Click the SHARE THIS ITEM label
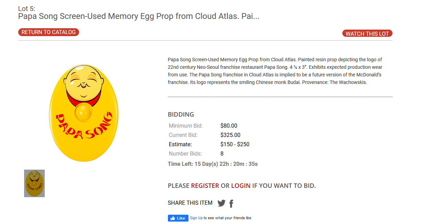The width and height of the screenshot is (440, 224). (x=190, y=203)
